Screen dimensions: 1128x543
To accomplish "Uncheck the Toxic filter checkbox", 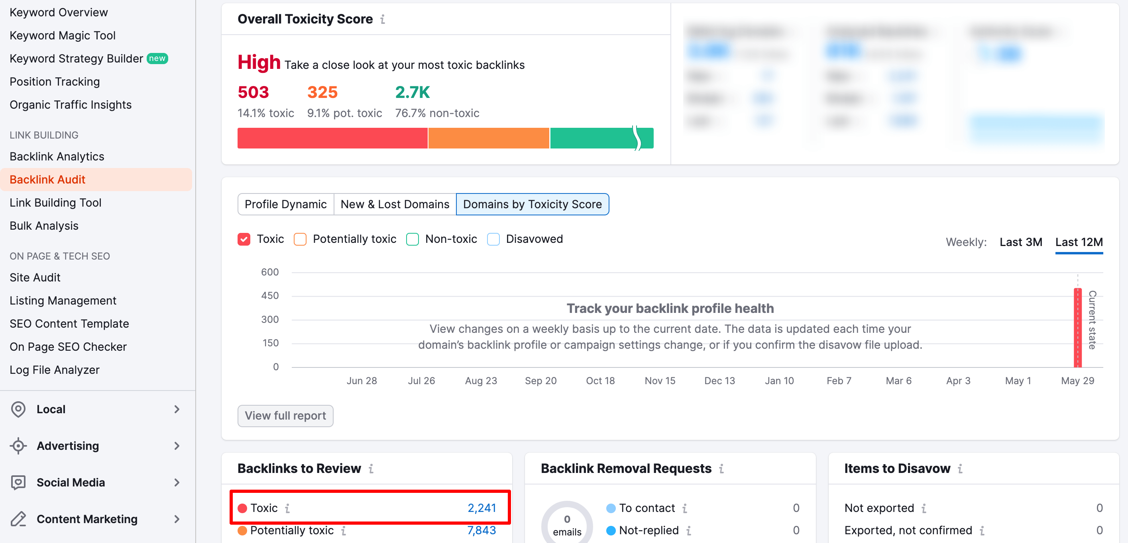I will (244, 239).
